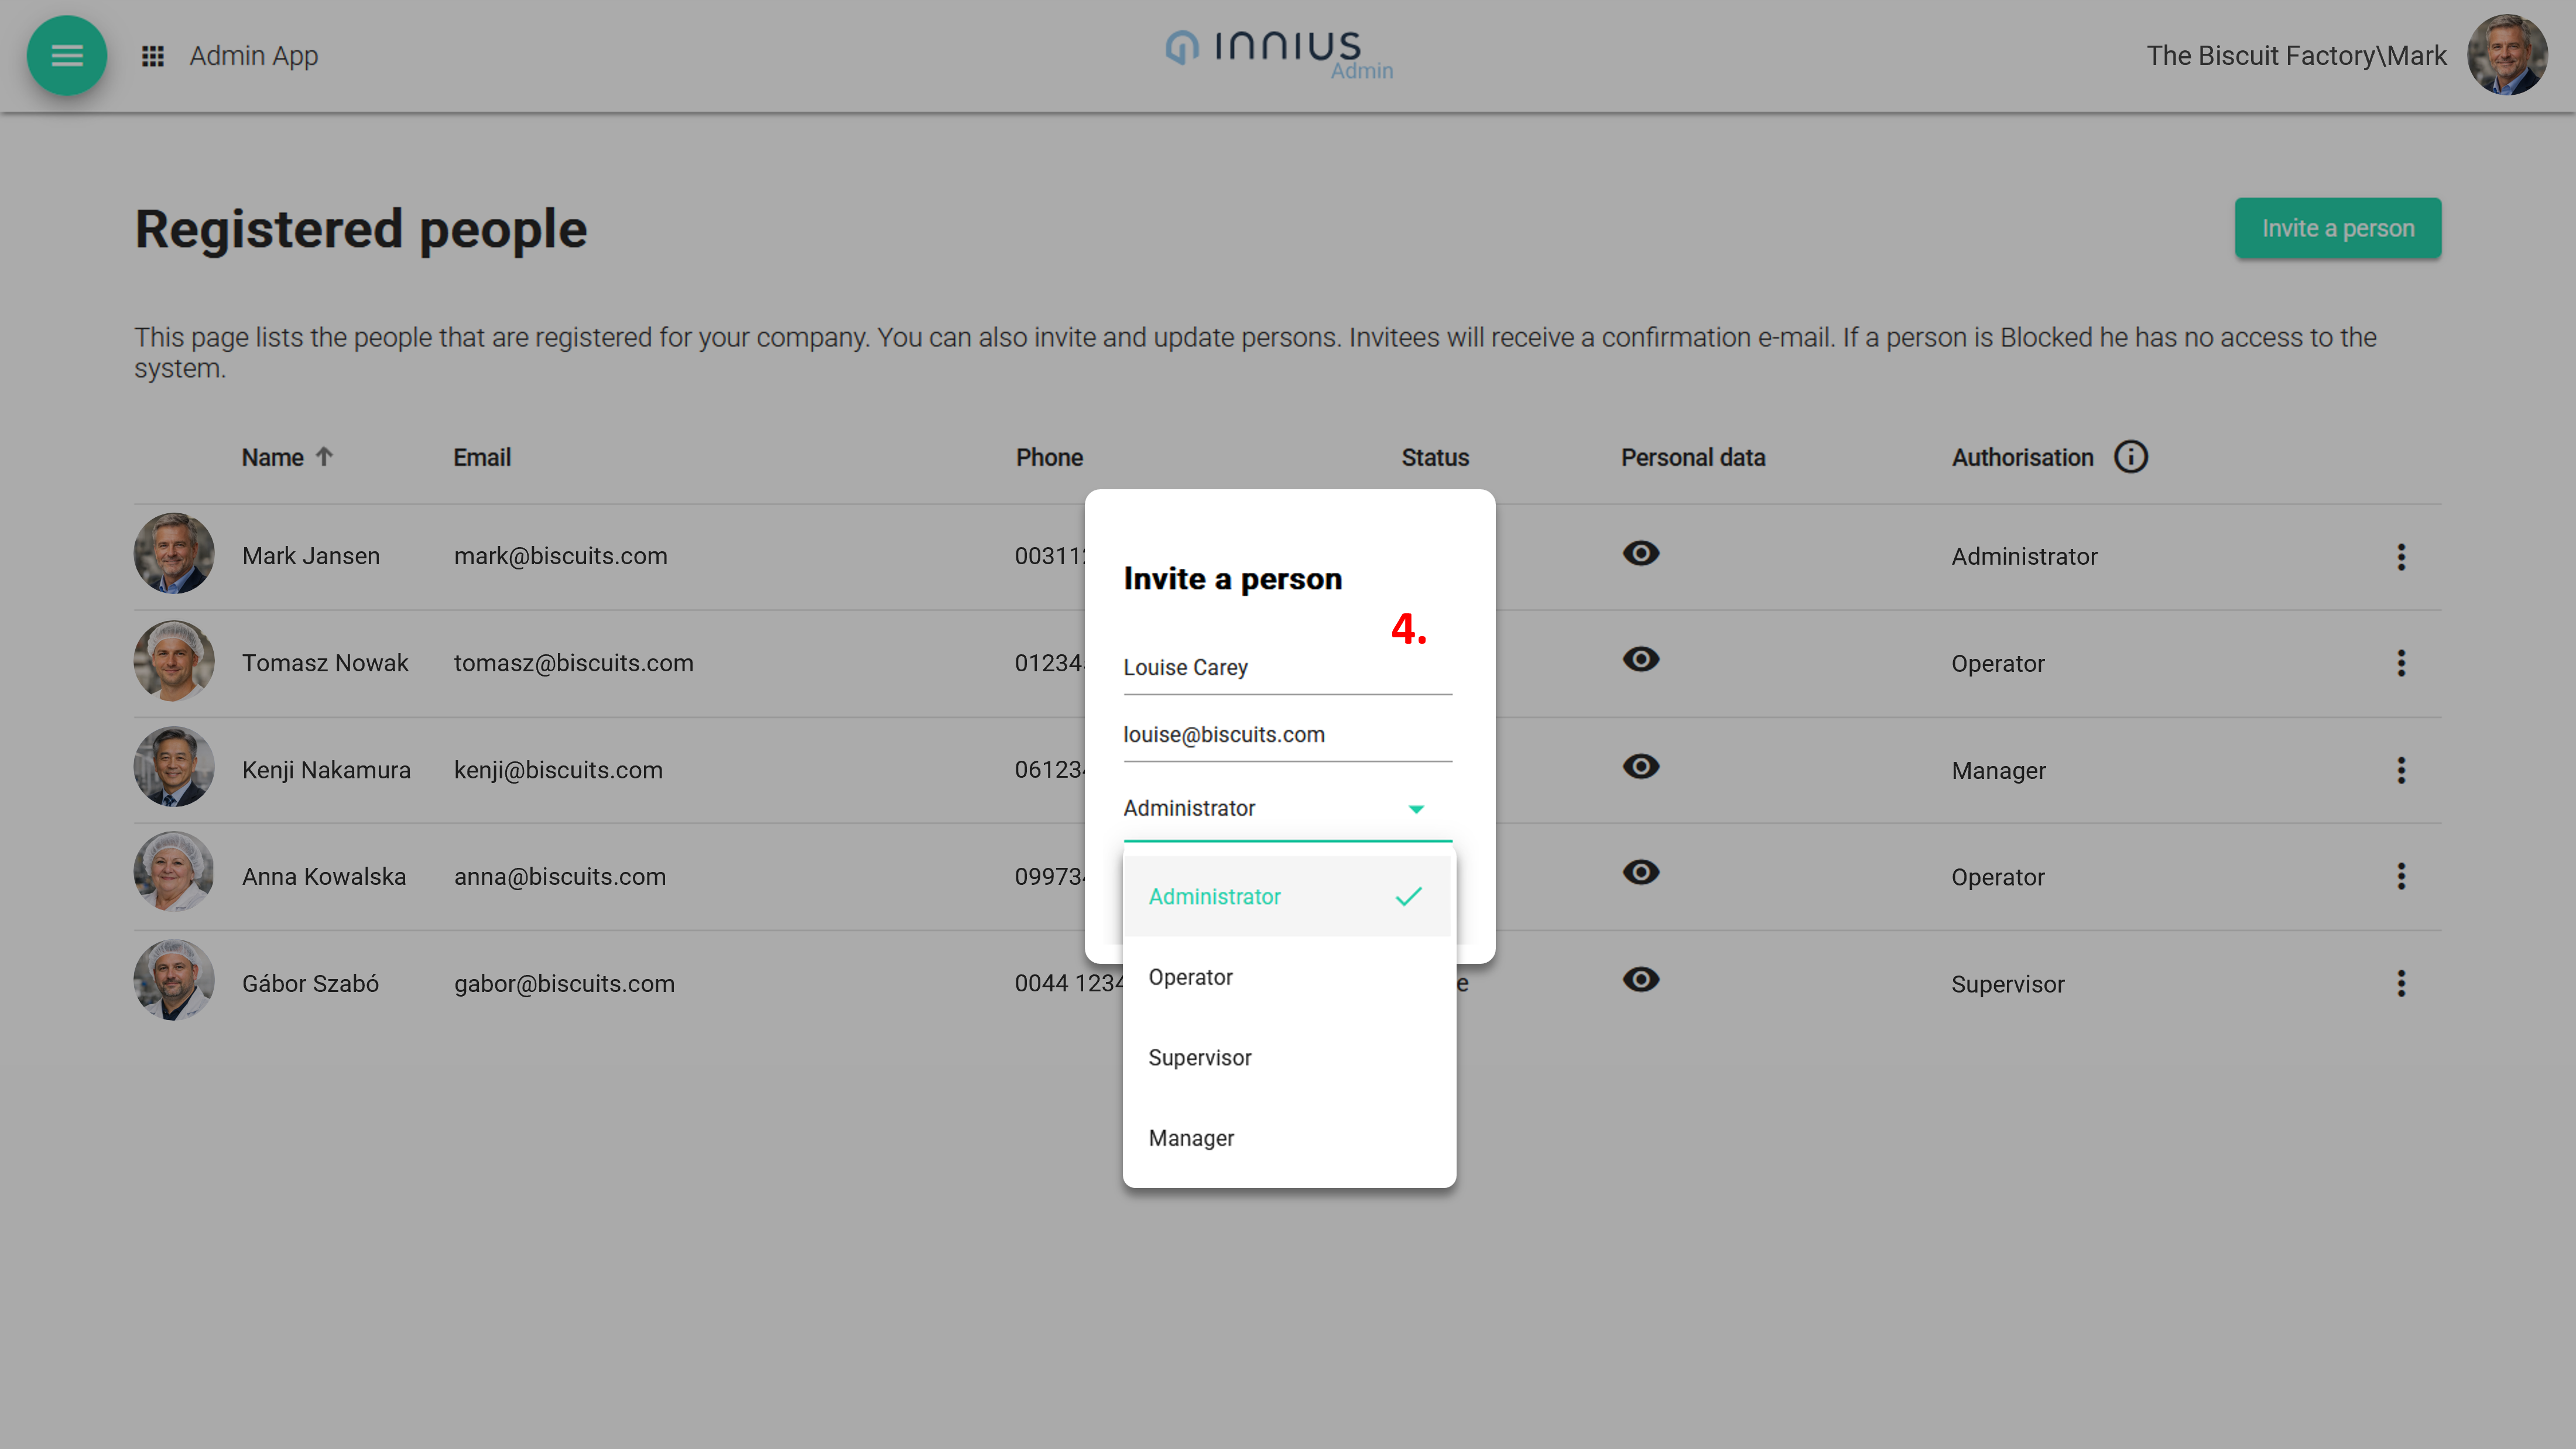Click the Invite a person button
This screenshot has height=1449, width=2576.
(2337, 229)
